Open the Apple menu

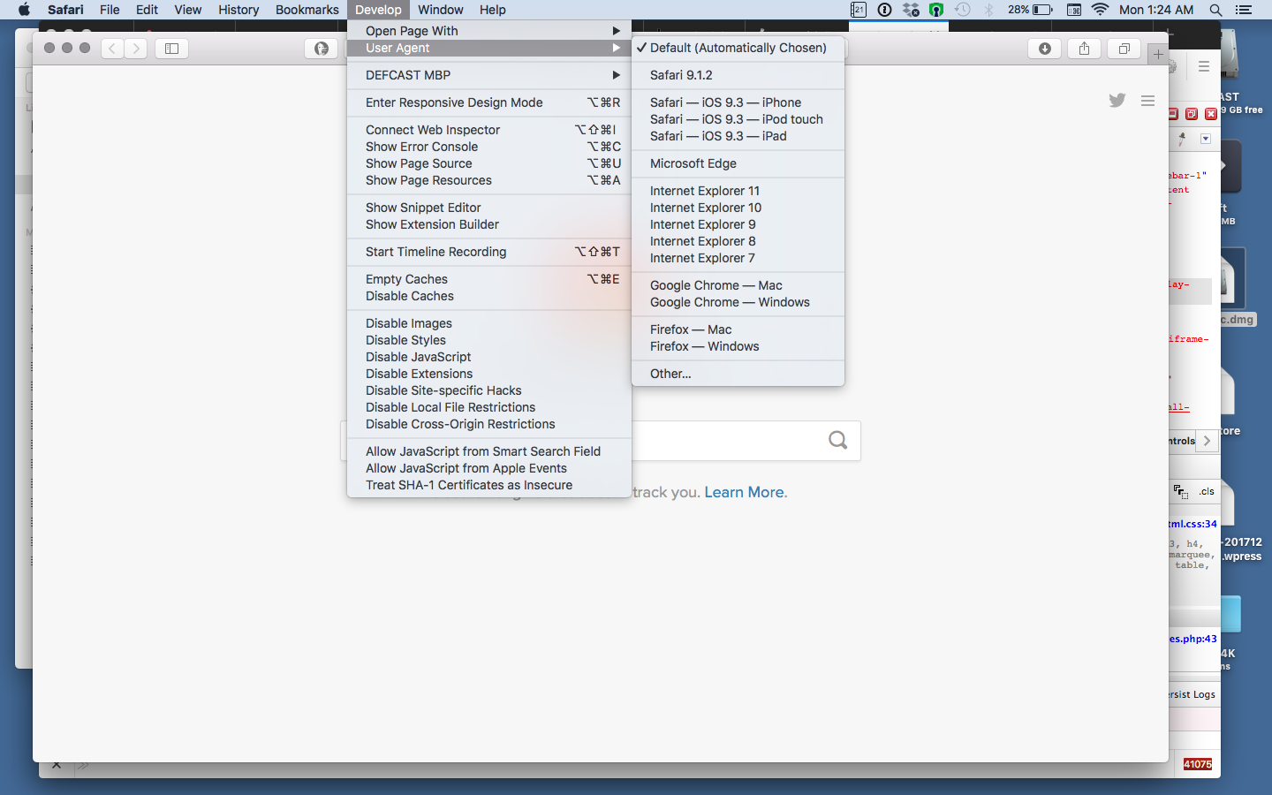tap(24, 10)
